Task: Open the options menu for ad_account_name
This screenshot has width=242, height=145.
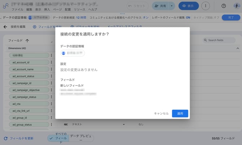Action: [x=51, y=69]
